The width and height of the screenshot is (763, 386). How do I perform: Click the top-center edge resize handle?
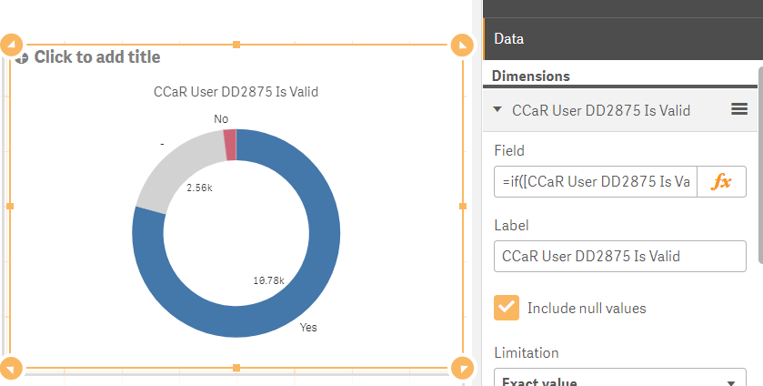tap(236, 45)
